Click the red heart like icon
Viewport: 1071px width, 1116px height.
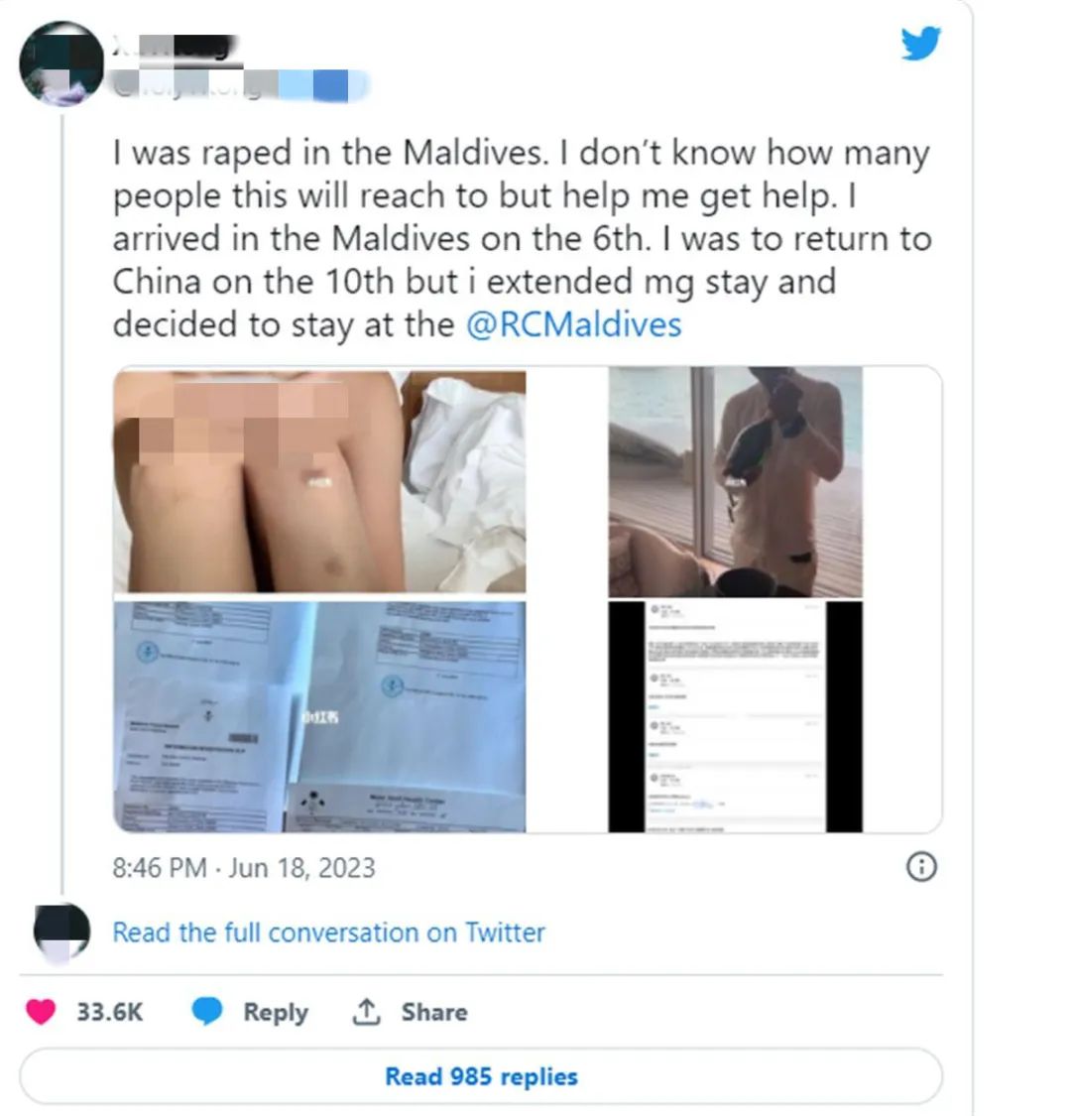(41, 1012)
